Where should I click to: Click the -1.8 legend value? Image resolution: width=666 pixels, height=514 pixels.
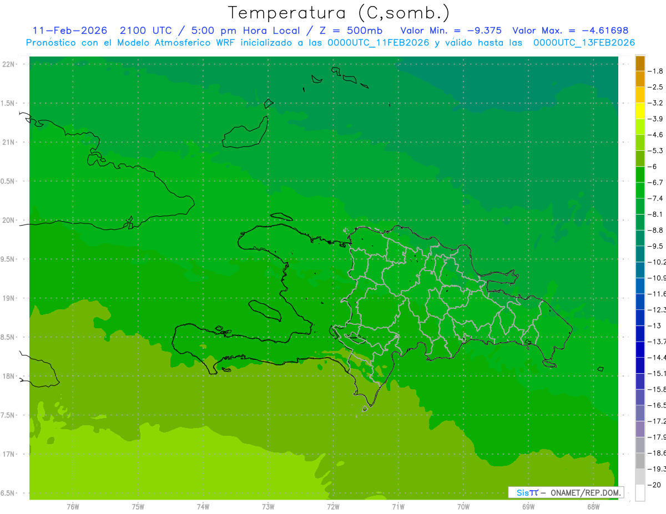656,71
